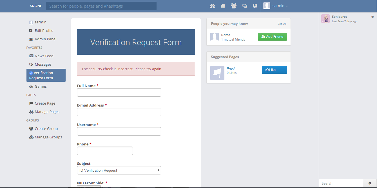Open Admin Panel from left sidebar
Screen dimensions: 377x188
[x=45, y=39]
